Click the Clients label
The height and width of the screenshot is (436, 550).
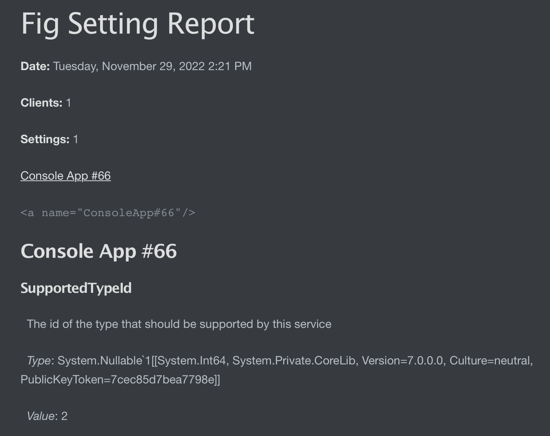tap(41, 103)
